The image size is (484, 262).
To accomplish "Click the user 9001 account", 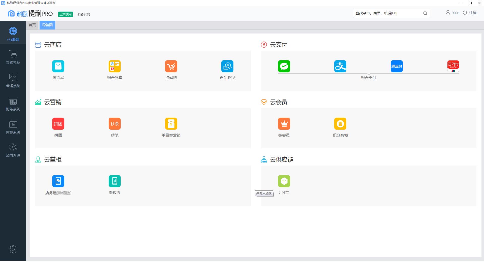I will 453,13.
